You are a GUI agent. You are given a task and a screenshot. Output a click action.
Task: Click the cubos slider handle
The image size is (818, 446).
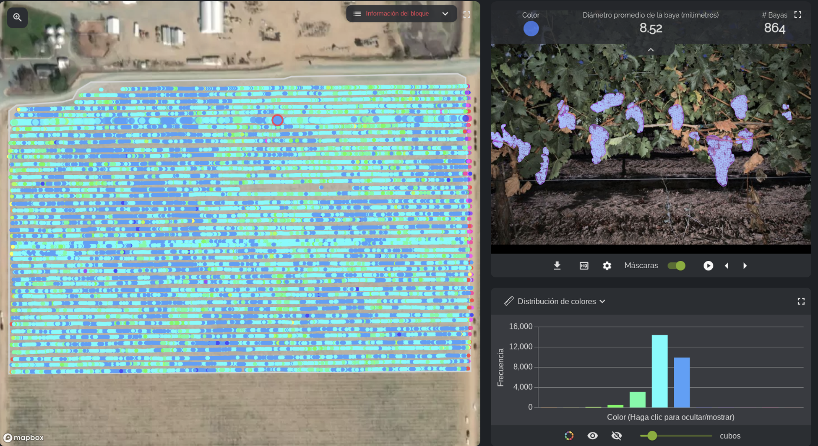651,436
